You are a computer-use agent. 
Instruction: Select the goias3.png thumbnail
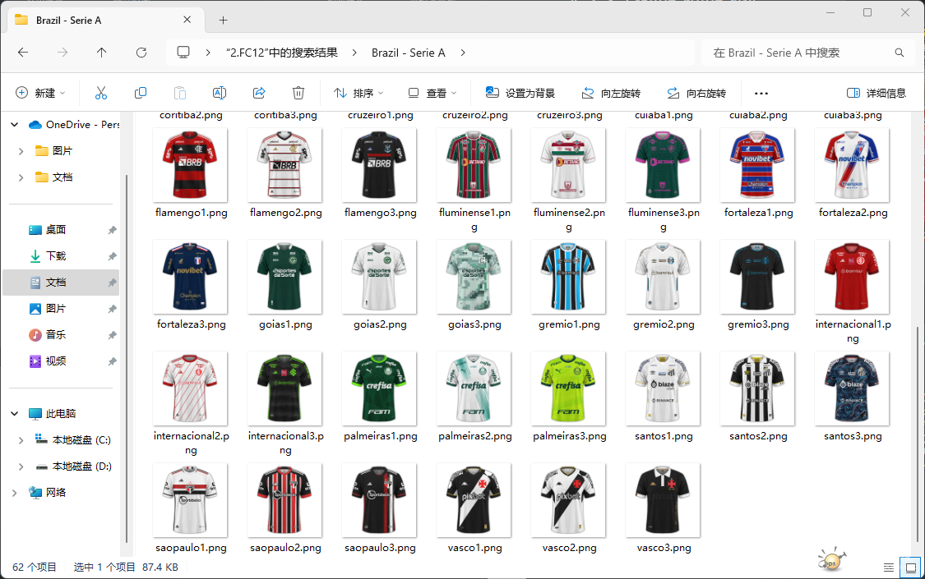[474, 277]
